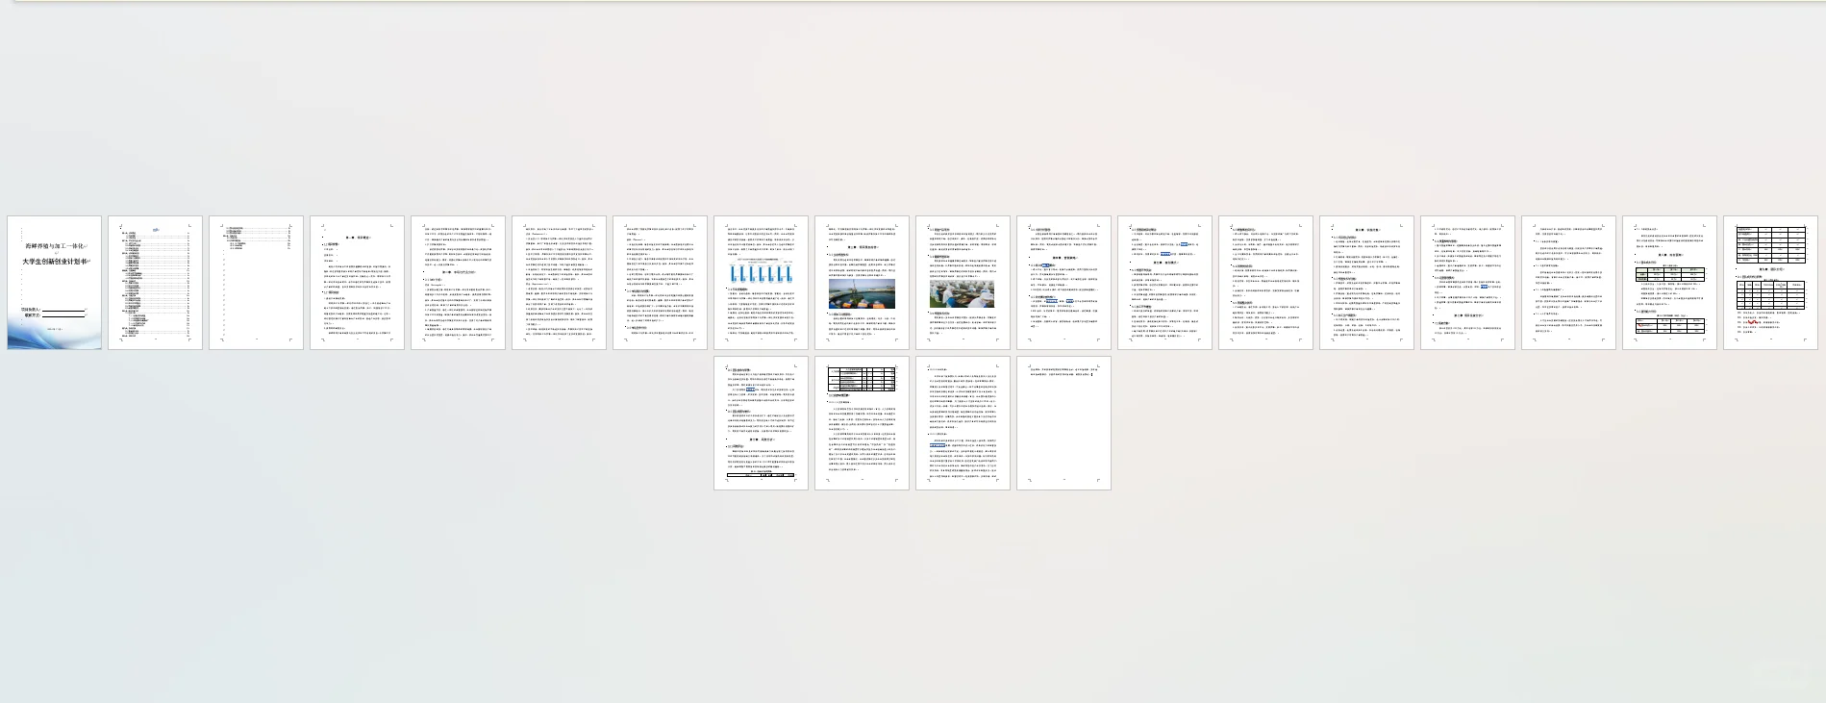This screenshot has width=1826, height=703.
Task: Select the page 6 thumbnail
Action: point(560,283)
